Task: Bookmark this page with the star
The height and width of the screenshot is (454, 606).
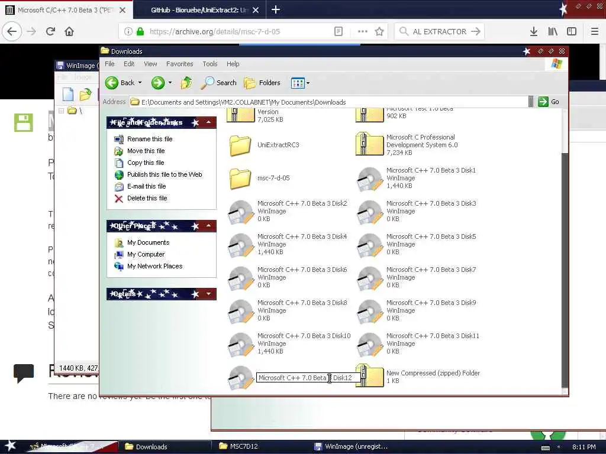Action: point(379,31)
